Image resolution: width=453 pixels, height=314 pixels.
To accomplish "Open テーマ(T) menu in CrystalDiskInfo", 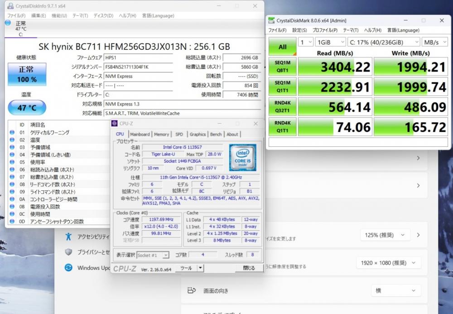I will 80,15.
